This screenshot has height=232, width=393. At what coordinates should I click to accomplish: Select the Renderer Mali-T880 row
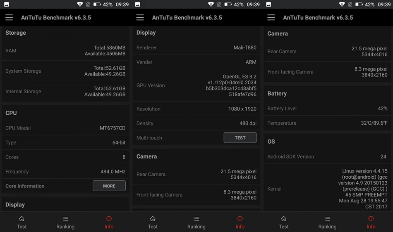tap(196, 47)
